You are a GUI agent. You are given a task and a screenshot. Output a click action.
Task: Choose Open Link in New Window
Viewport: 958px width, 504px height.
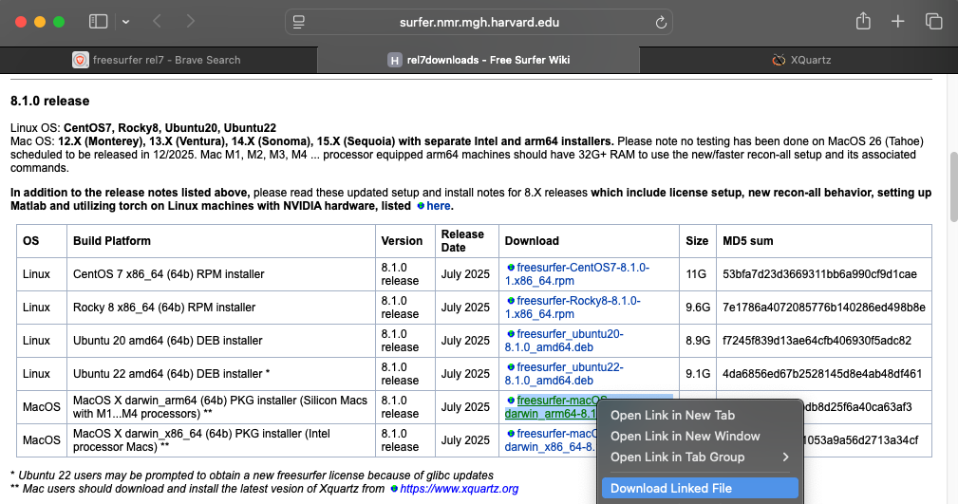point(685,436)
